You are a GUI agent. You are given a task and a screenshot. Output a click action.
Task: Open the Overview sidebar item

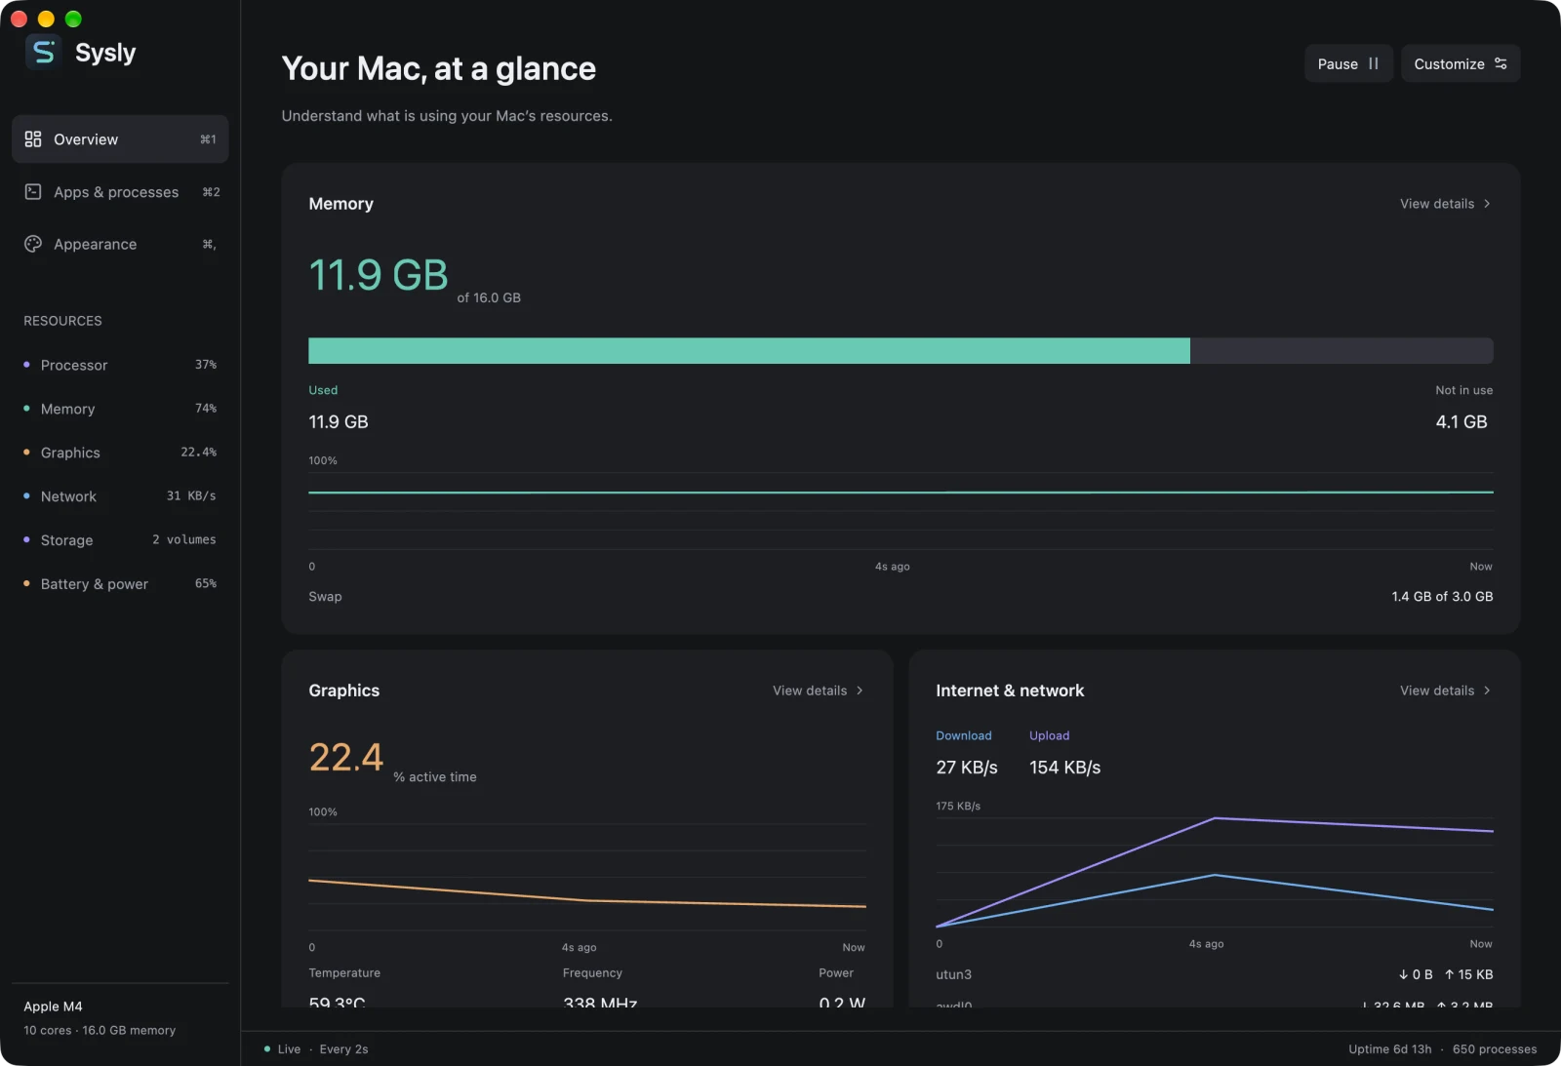click(120, 139)
